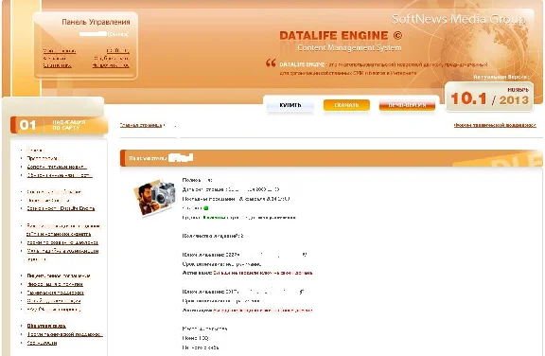
Task: Click the DATALIFE ENGINE logo title
Action: pos(341,35)
